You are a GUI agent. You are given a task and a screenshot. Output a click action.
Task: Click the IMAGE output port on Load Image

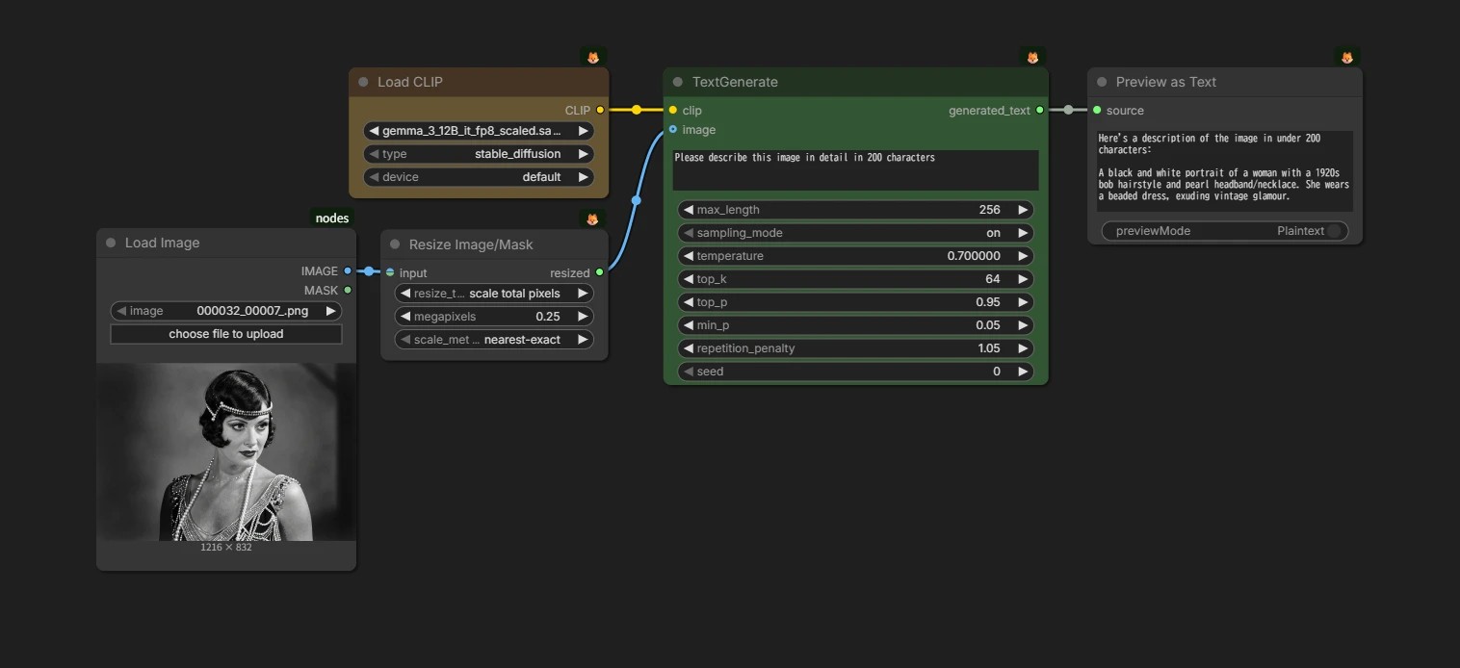pos(348,271)
